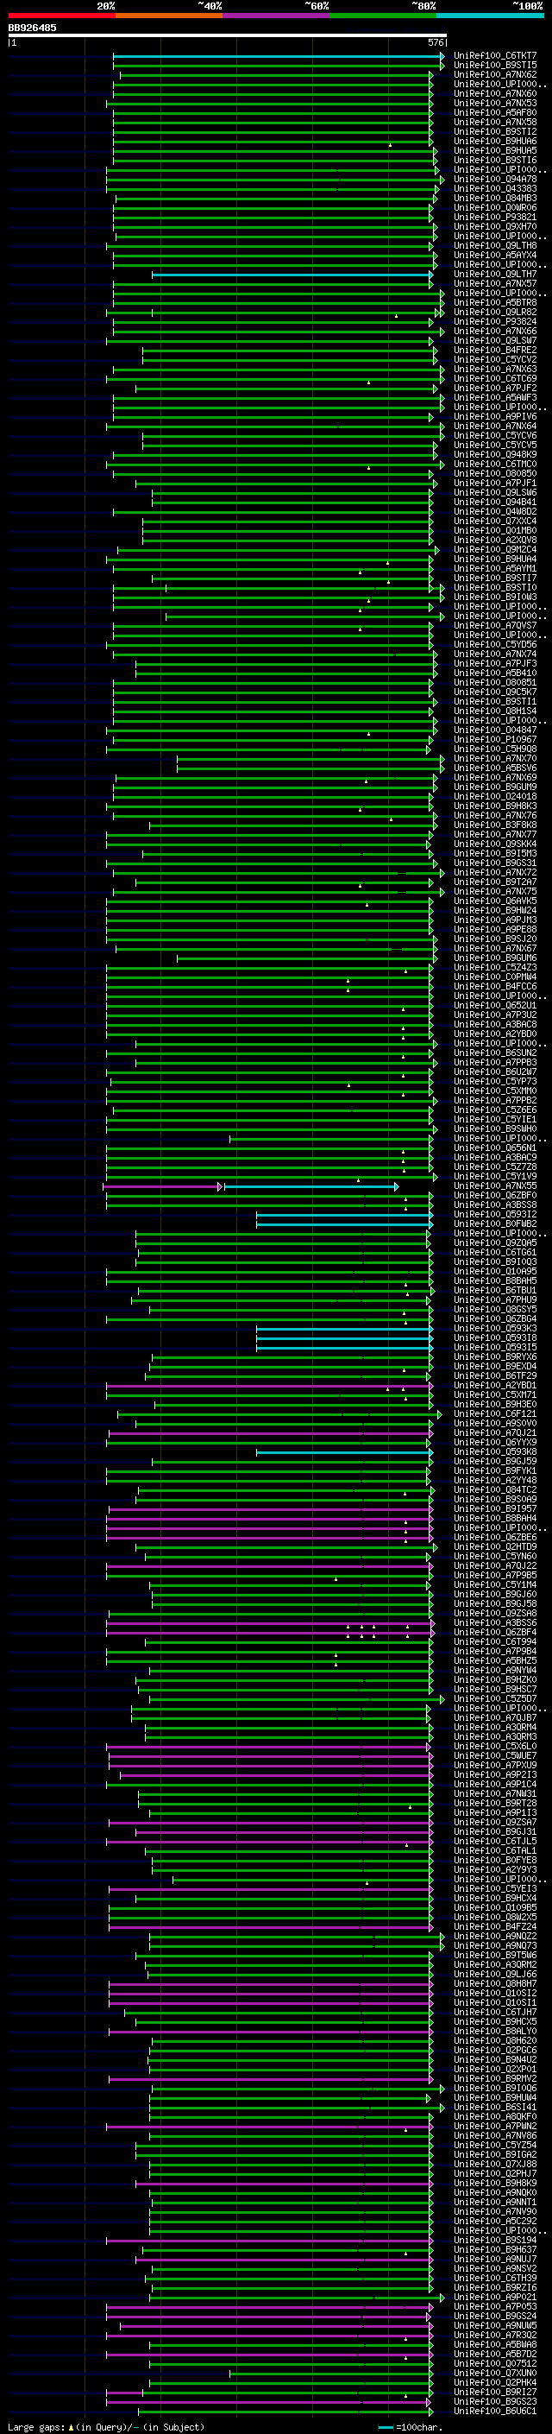Click the UniRef100_A9P021 label
Image resolution: width=552 pixels, height=2434 pixels.
click(495, 2297)
